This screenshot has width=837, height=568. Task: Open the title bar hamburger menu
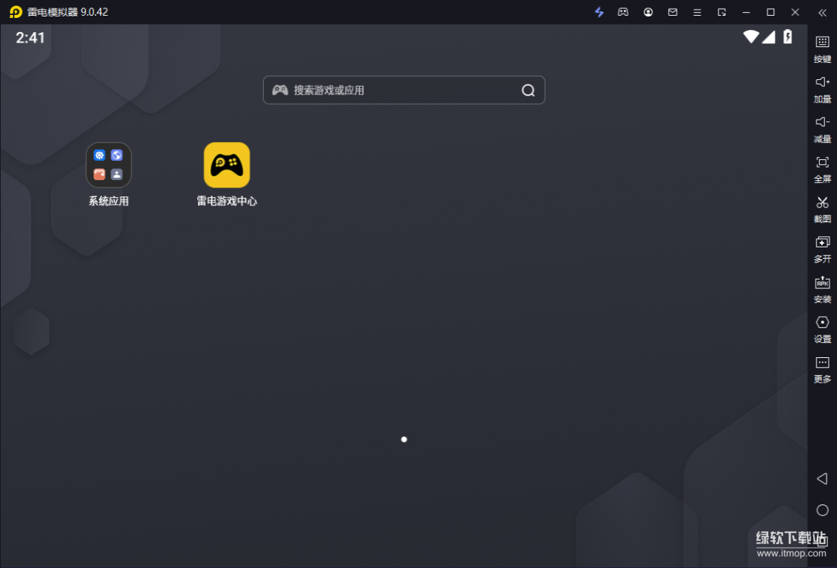point(697,12)
